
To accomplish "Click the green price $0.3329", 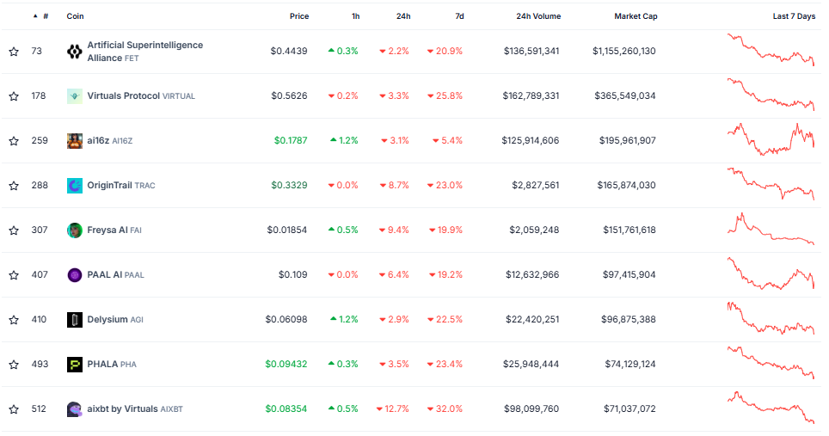I will coord(289,186).
